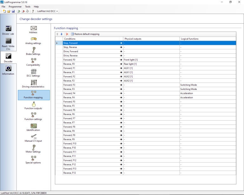Open the Information section
The image size is (244, 195).
pyautogui.click(x=8, y=70)
